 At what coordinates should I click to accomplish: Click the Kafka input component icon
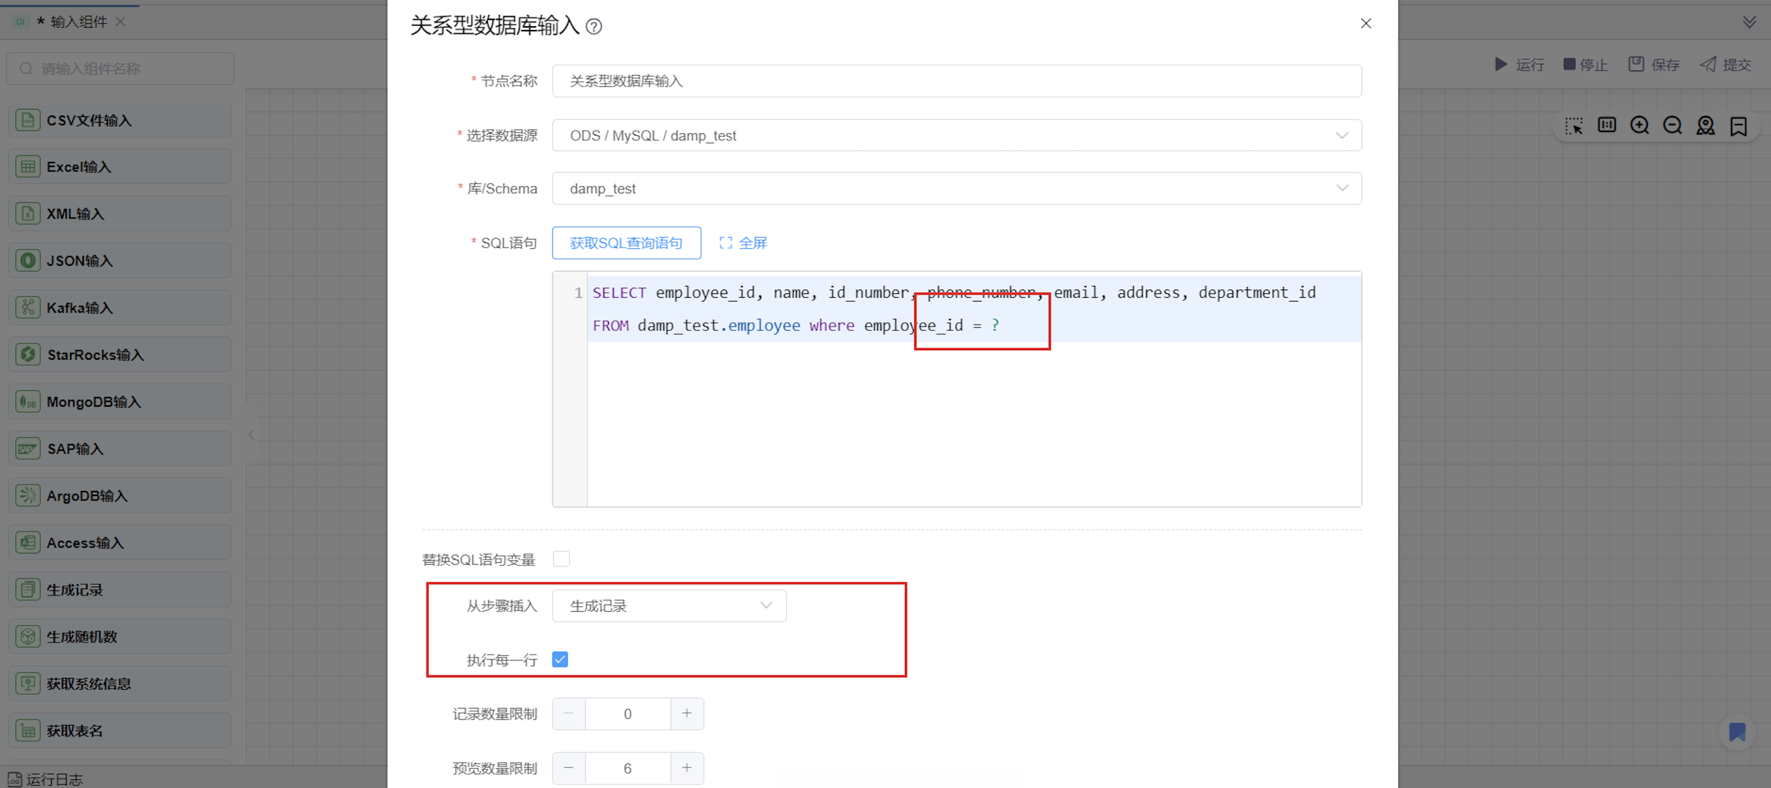(x=28, y=307)
